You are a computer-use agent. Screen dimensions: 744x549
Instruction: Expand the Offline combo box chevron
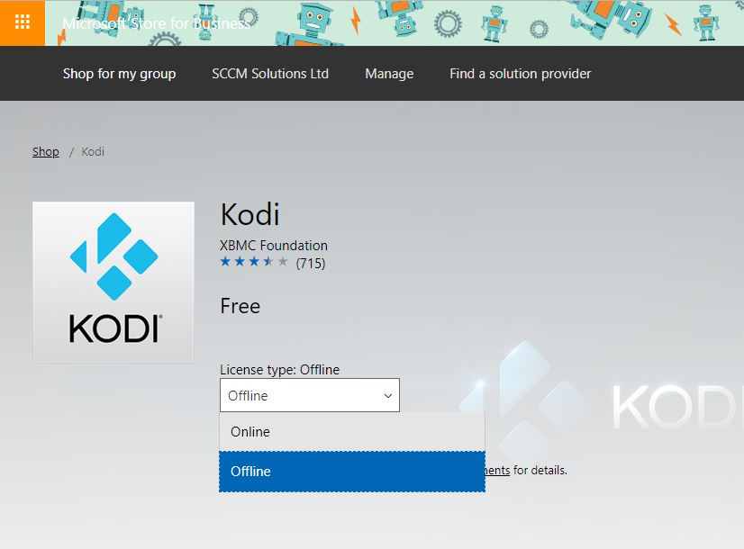click(387, 395)
